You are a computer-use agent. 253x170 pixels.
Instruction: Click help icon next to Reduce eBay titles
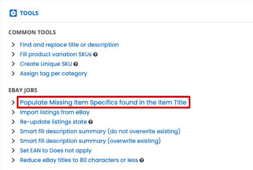pos(142,160)
